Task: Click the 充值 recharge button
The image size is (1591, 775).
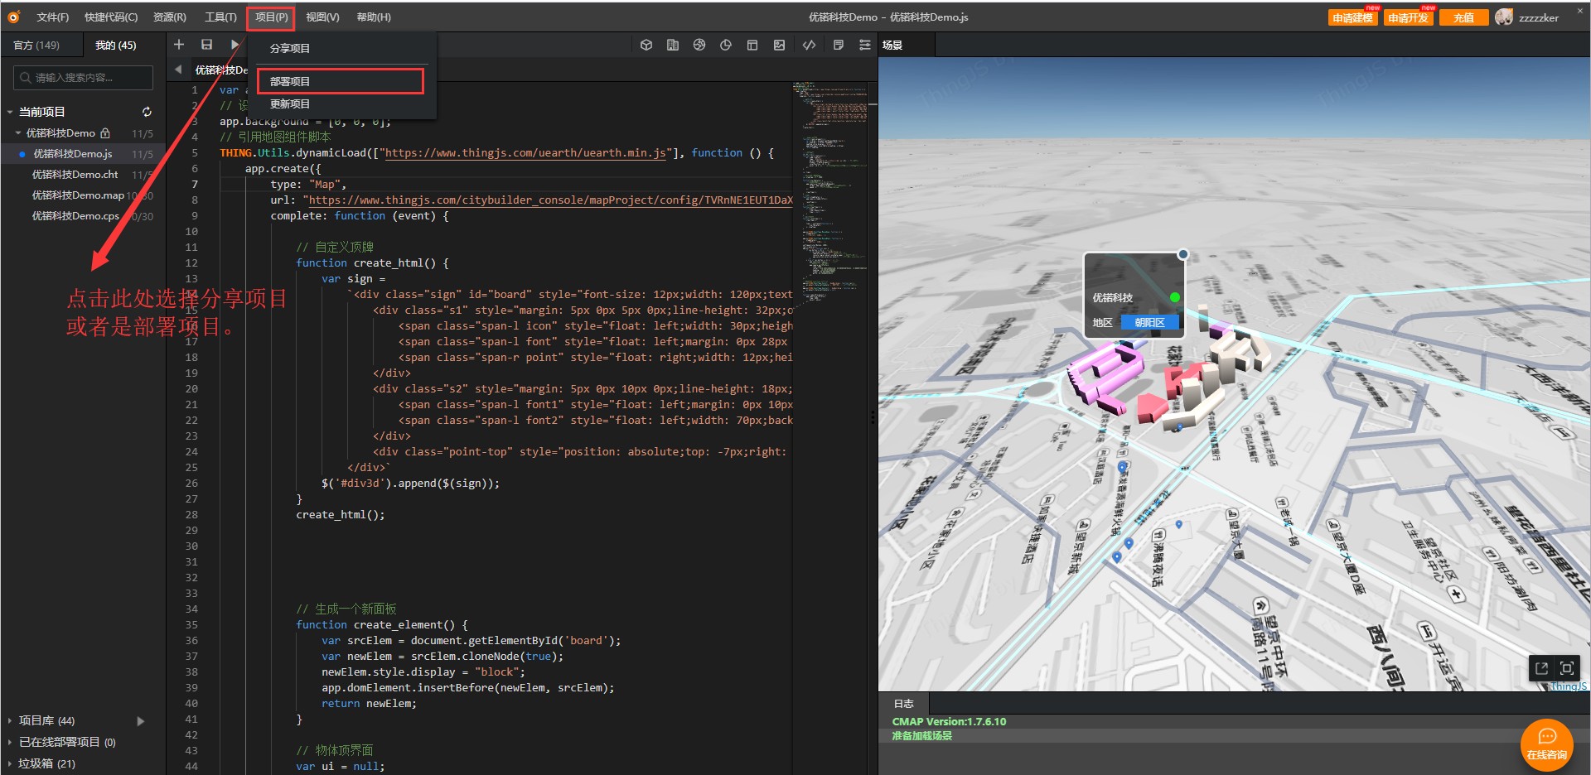Action: (x=1463, y=17)
